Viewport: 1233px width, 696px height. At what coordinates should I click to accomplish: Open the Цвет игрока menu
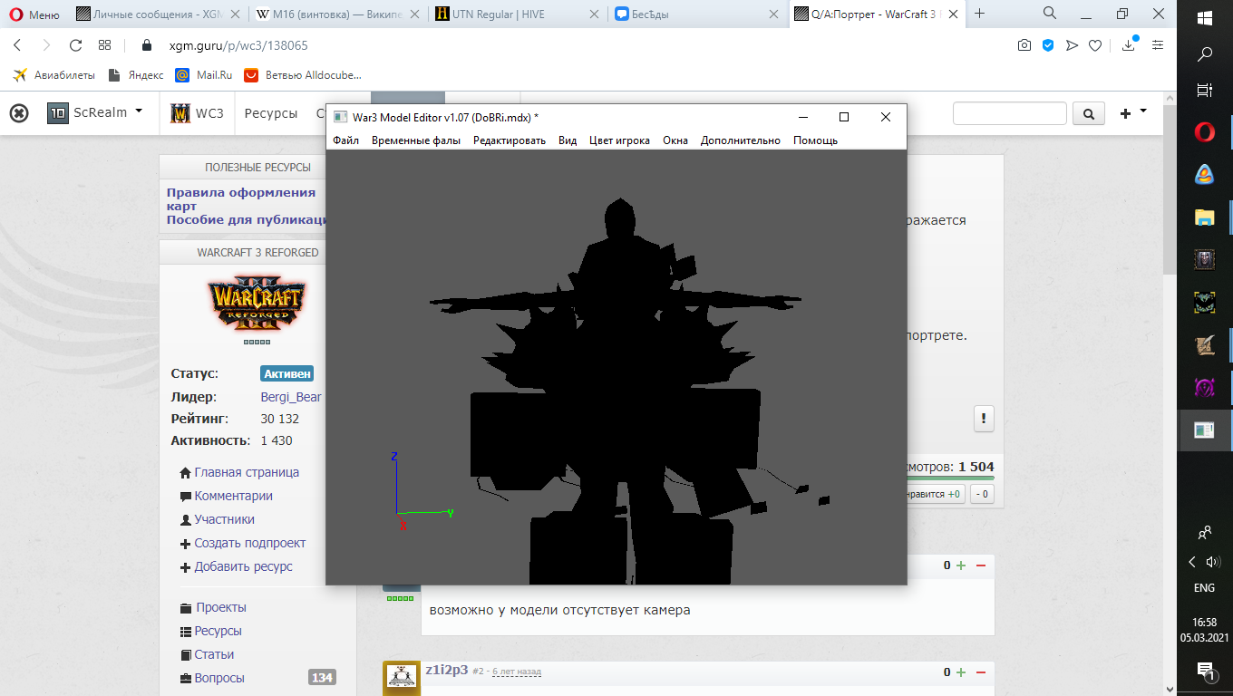click(x=619, y=140)
